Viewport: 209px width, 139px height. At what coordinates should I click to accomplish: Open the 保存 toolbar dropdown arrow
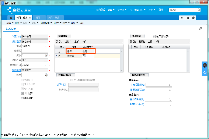(x=21, y=23)
